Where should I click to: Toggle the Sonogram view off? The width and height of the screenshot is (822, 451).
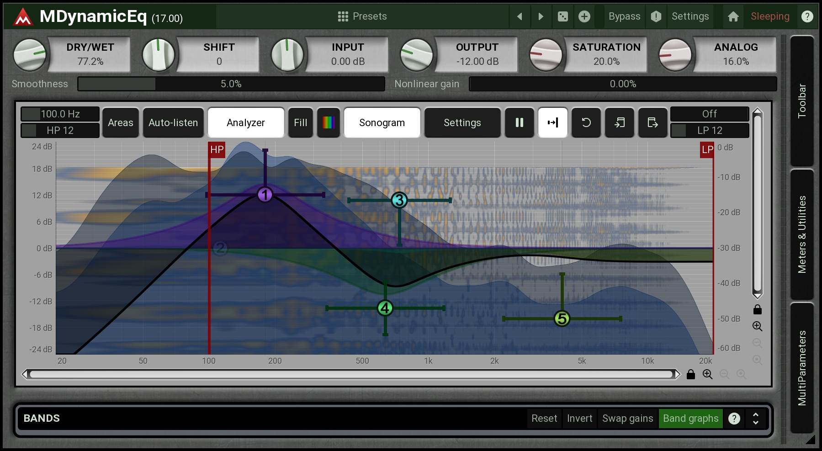click(382, 122)
